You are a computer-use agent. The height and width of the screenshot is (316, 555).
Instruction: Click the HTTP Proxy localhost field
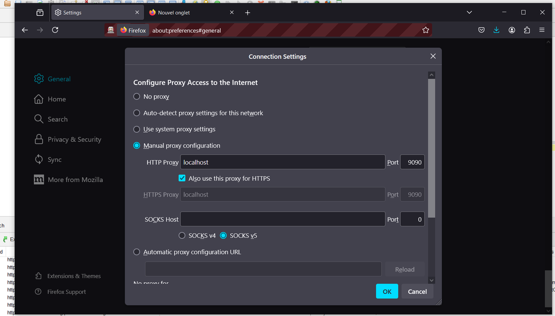[x=283, y=162]
